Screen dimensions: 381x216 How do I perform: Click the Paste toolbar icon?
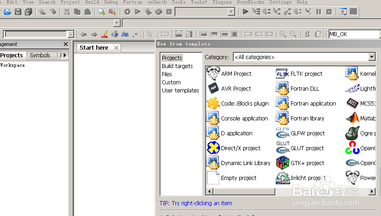pyautogui.click(x=88, y=12)
